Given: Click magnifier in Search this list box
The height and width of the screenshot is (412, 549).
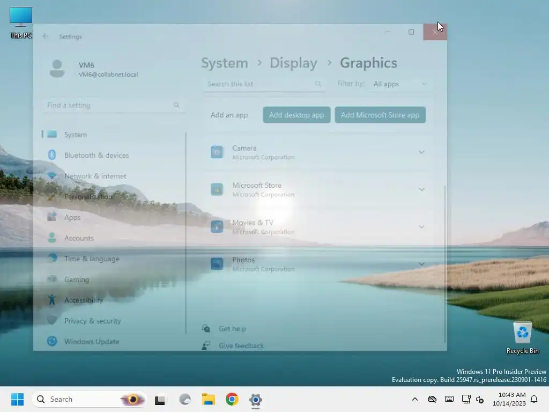Looking at the screenshot, I should pyautogui.click(x=318, y=84).
